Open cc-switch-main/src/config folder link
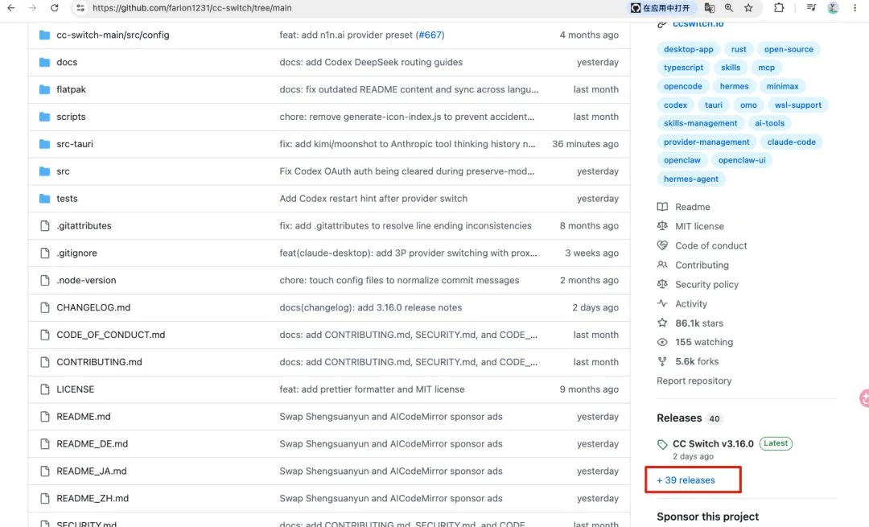Image resolution: width=869 pixels, height=527 pixels. pyautogui.click(x=113, y=35)
